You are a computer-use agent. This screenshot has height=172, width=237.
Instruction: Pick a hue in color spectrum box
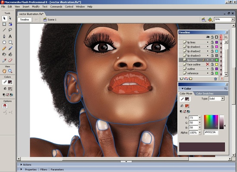click(211, 122)
